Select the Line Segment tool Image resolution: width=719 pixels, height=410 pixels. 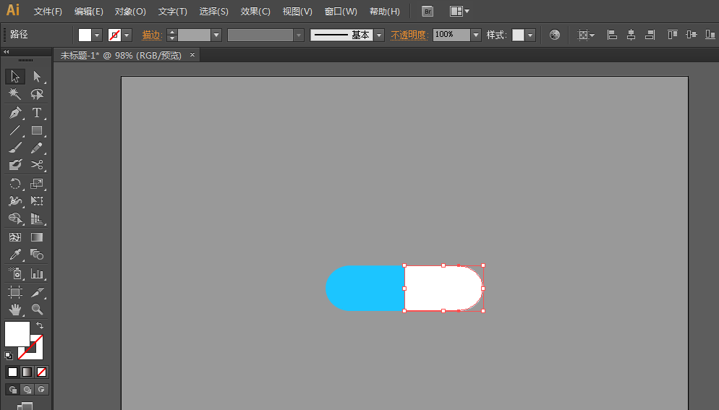pyautogui.click(x=15, y=130)
